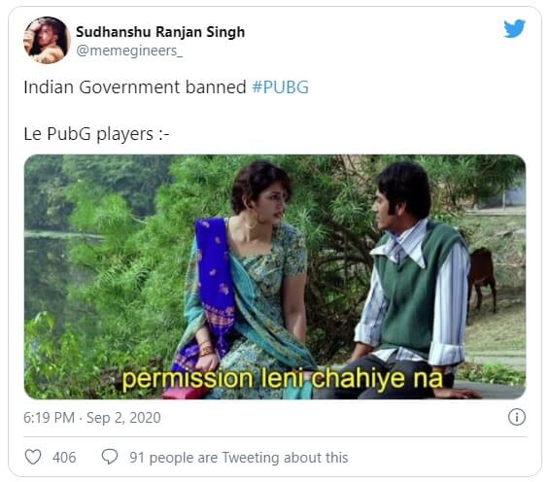Follow the #PUBG hashtag link
550x482 pixels.
tap(280, 87)
